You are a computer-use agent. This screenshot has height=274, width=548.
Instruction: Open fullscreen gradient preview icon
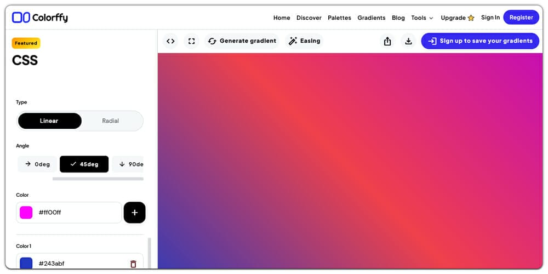pos(191,41)
